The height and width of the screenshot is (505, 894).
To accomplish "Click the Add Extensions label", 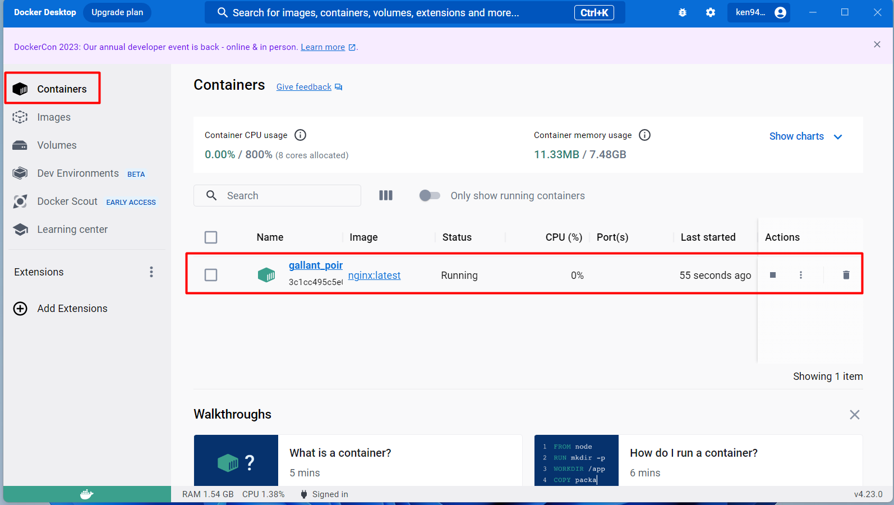I will [x=72, y=309].
